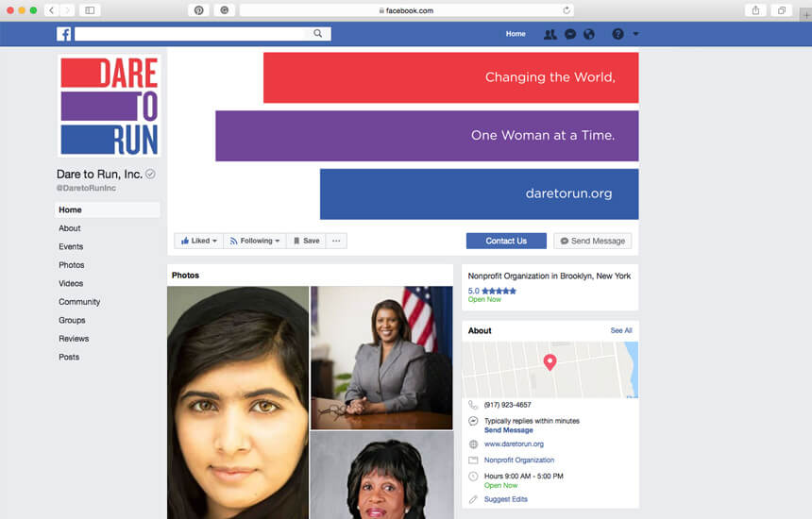Open the help question mark icon
Viewport: 812px width, 519px height.
tap(617, 34)
